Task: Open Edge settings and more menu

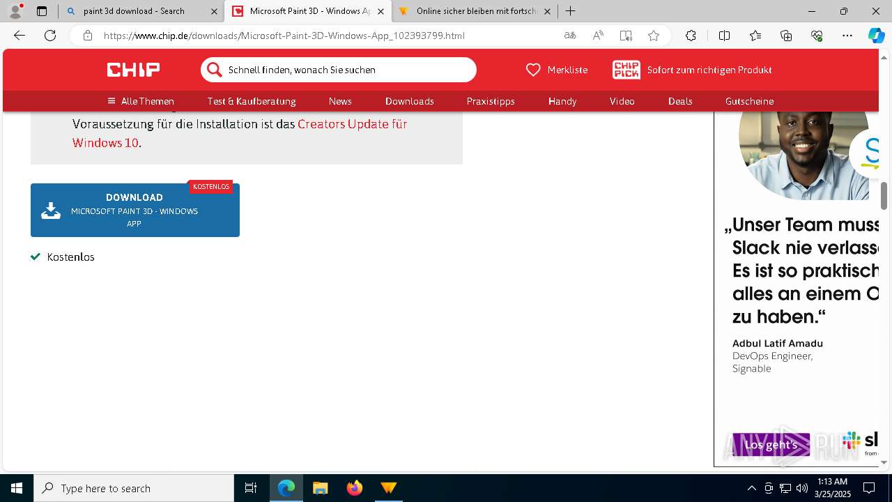Action: [x=847, y=36]
